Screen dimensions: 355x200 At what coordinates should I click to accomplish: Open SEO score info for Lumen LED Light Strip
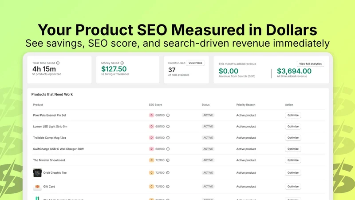[x=168, y=127]
